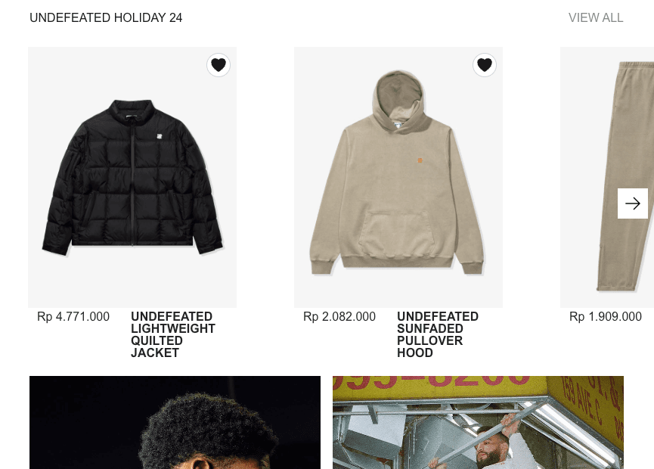Viewport: 654px width, 469px height.
Task: Open the tan pullover hoodie product image
Action: point(398,177)
